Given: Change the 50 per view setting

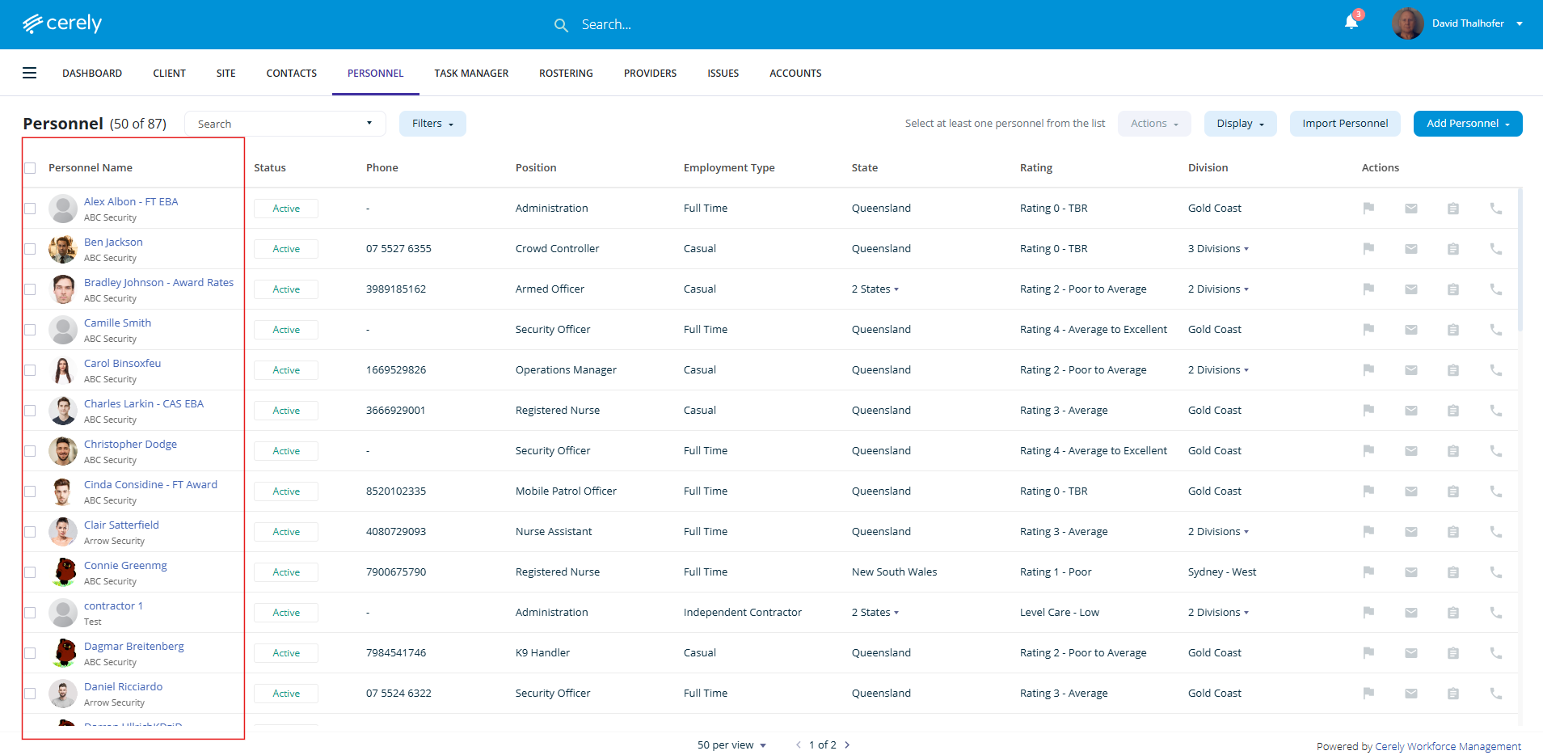Looking at the screenshot, I should tap(731, 745).
